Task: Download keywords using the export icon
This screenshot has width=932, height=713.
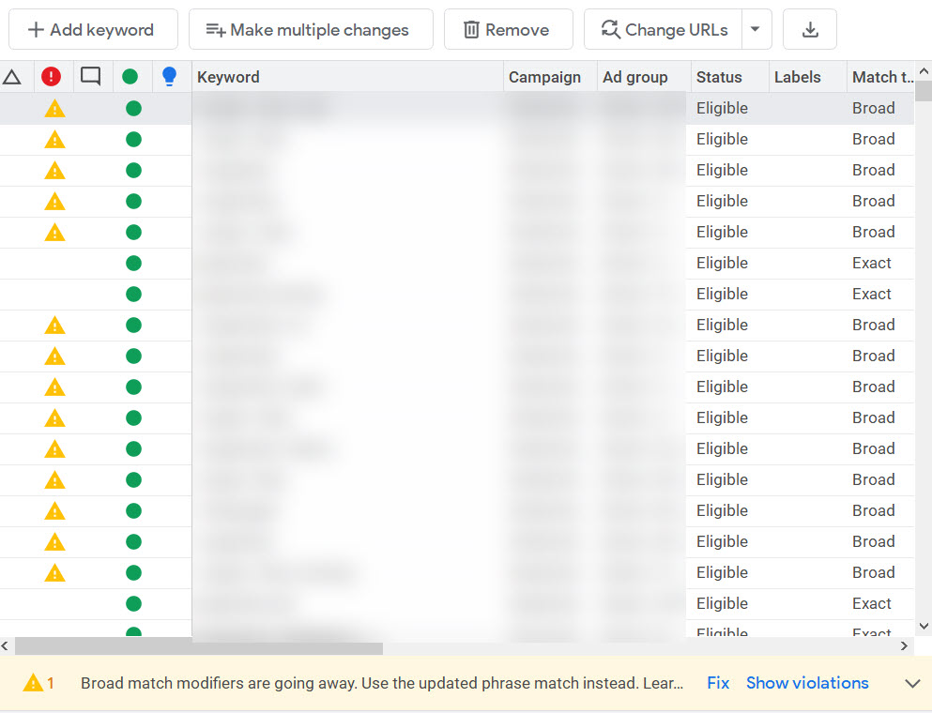Action: tap(809, 29)
